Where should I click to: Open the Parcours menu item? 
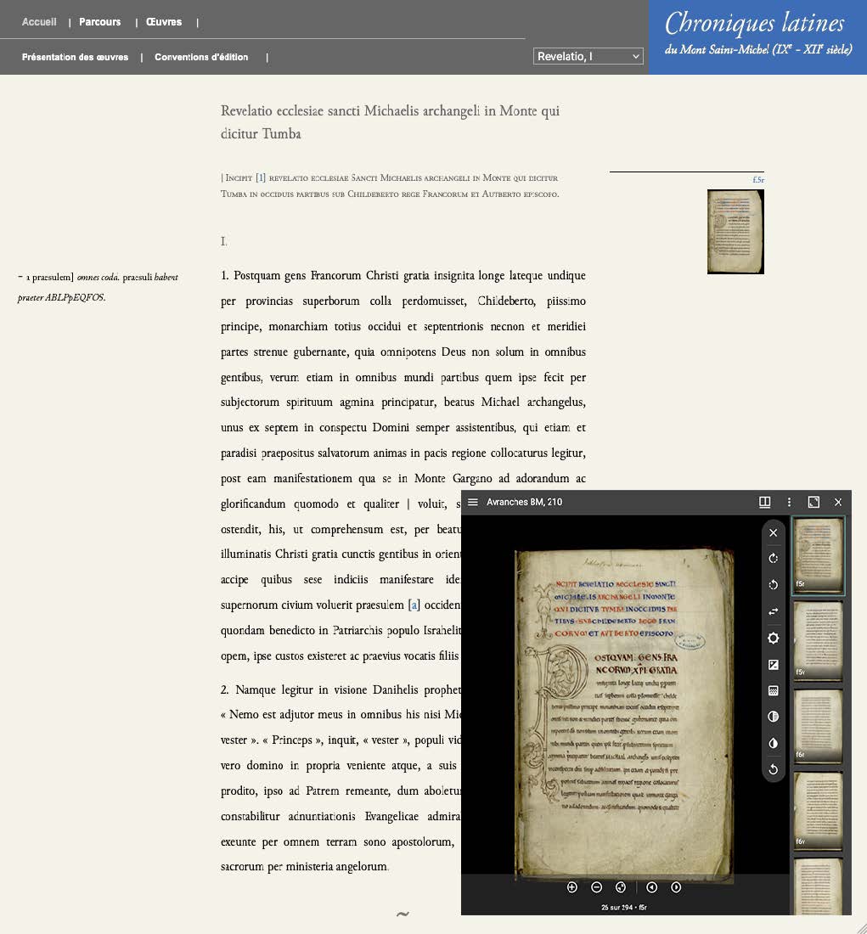click(x=100, y=22)
